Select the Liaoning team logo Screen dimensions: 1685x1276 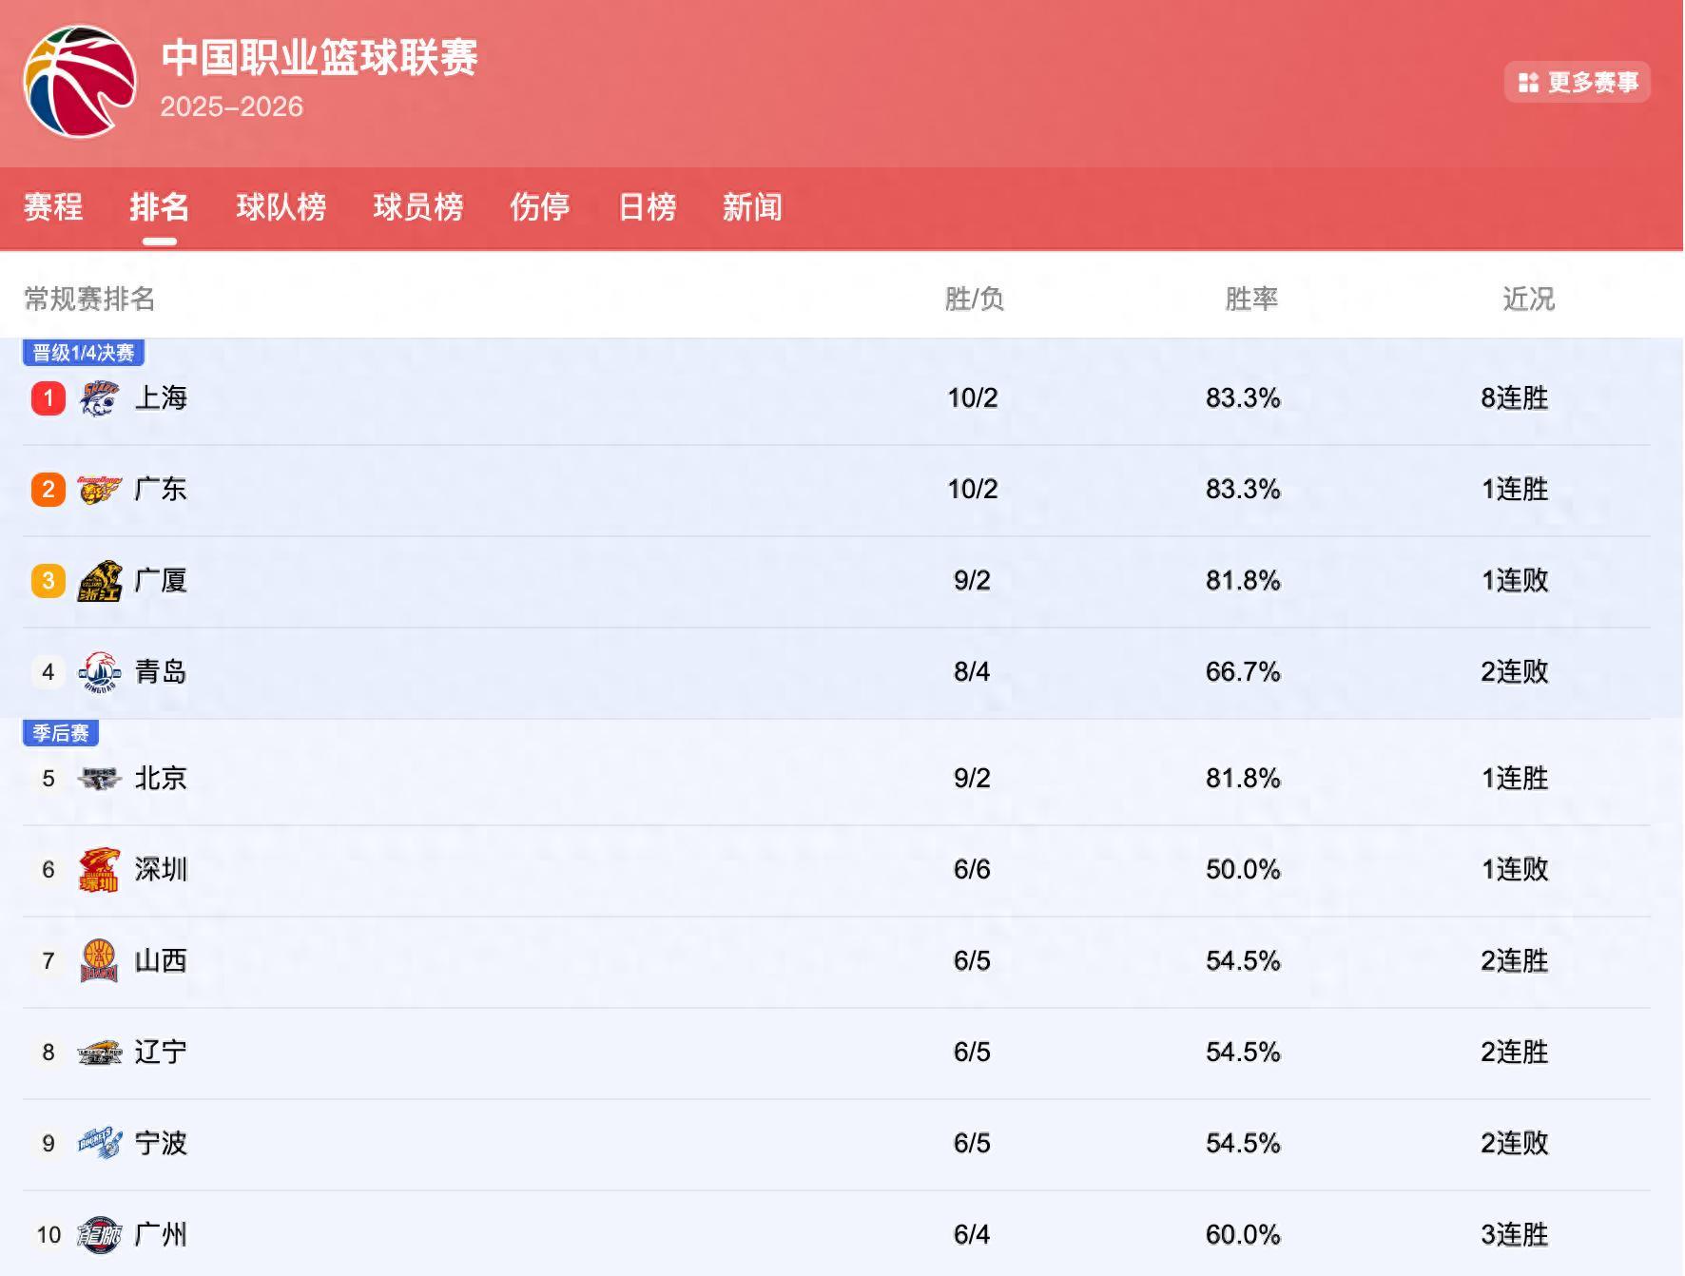101,1053
